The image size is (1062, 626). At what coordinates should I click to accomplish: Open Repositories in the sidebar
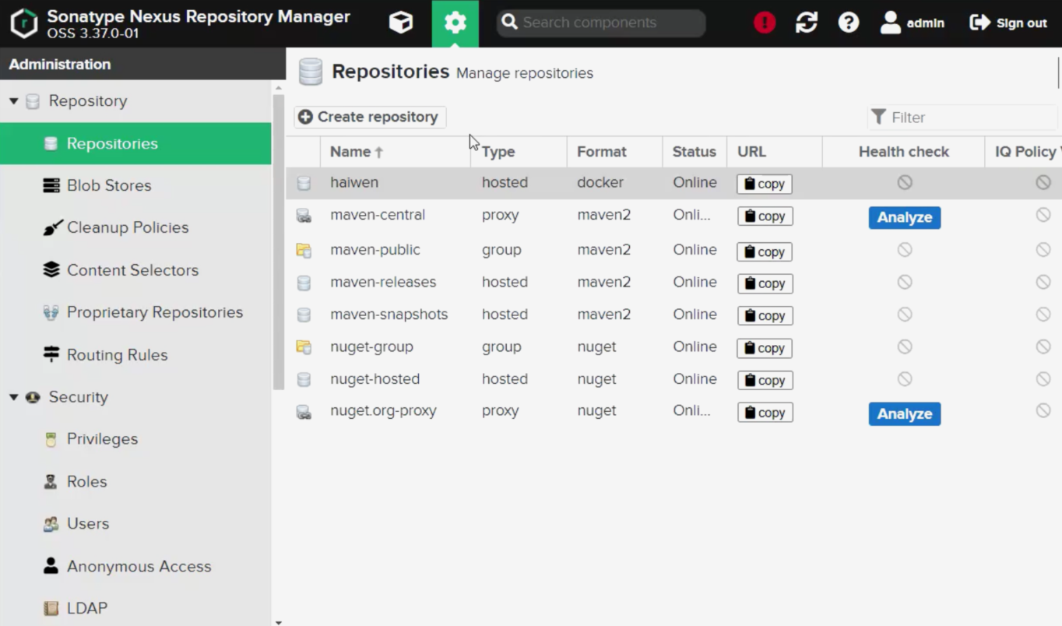[135, 143]
